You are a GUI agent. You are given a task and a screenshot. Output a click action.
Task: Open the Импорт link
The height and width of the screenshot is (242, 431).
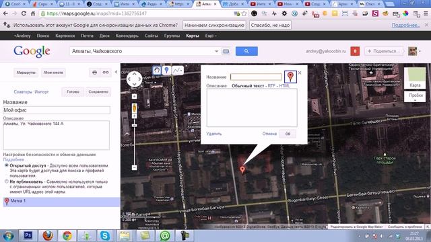tap(42, 91)
